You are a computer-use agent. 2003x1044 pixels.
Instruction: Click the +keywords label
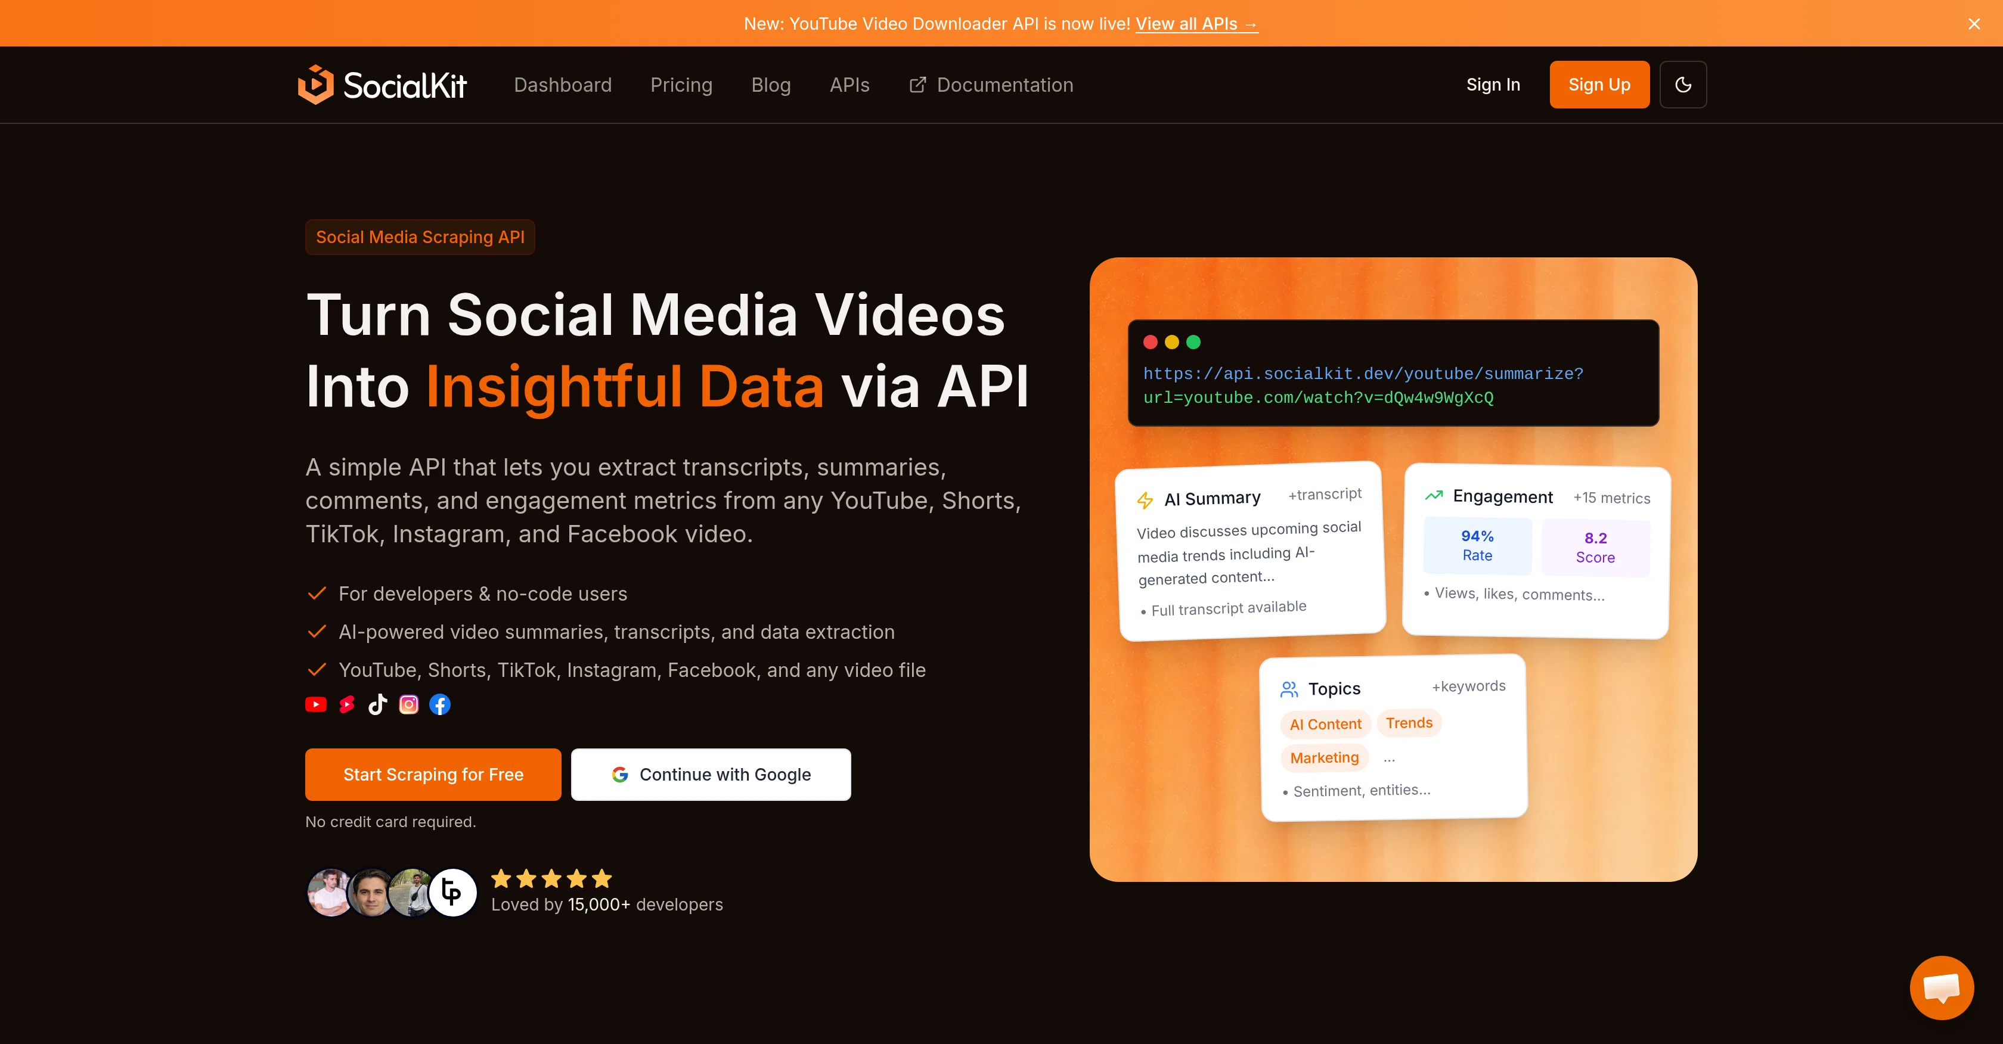click(1468, 686)
